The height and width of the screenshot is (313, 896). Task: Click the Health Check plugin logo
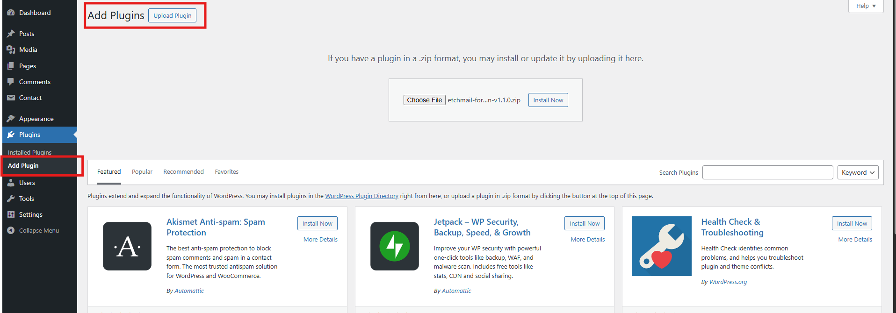pos(662,246)
